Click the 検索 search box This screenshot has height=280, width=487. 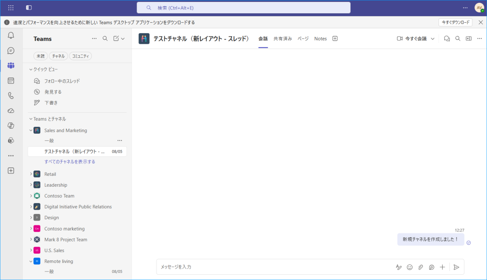point(243,8)
